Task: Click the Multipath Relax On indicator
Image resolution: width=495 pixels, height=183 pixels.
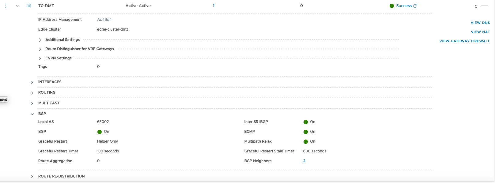Action: click(306, 142)
